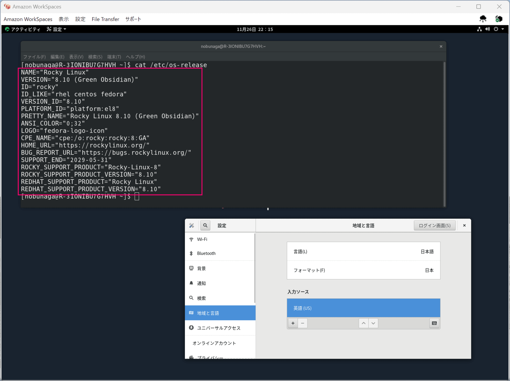510x381 pixels.
Task: Click the keyboard layout preview icon
Action: tap(434, 323)
